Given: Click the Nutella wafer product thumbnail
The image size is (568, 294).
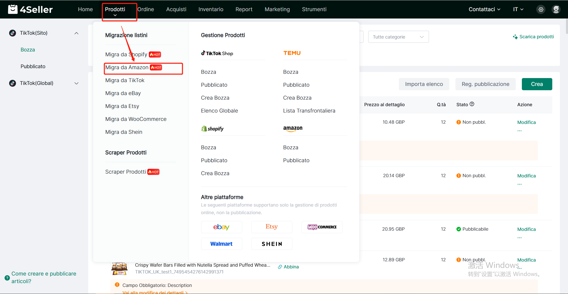Looking at the screenshot, I should (x=119, y=268).
